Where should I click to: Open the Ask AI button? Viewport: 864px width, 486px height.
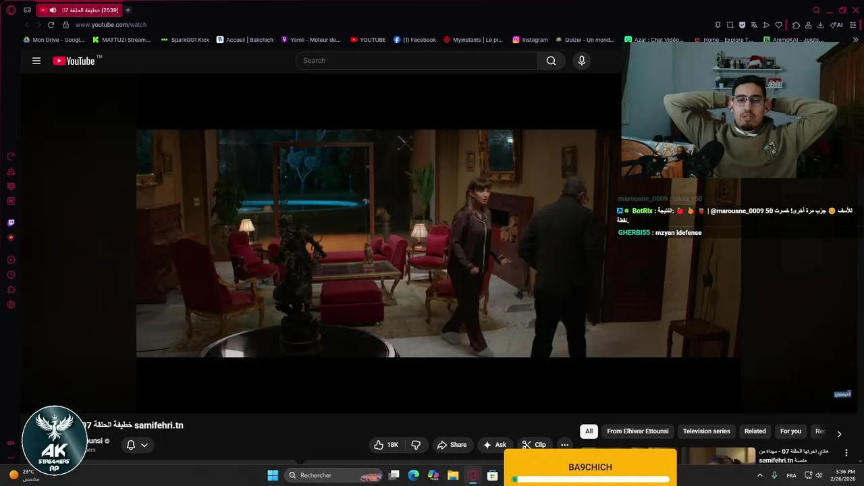(x=494, y=445)
